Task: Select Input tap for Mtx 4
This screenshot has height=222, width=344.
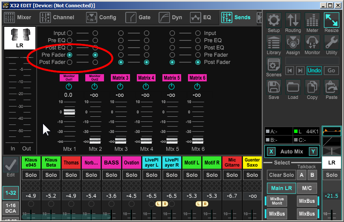Action: coord(147,33)
